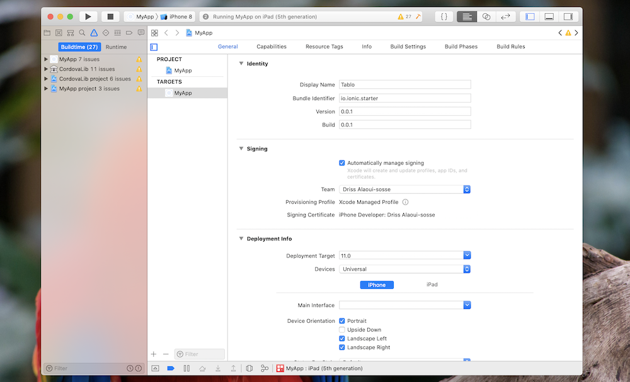Jump to the next issue arrow
This screenshot has width=630, height=382.
point(576,33)
